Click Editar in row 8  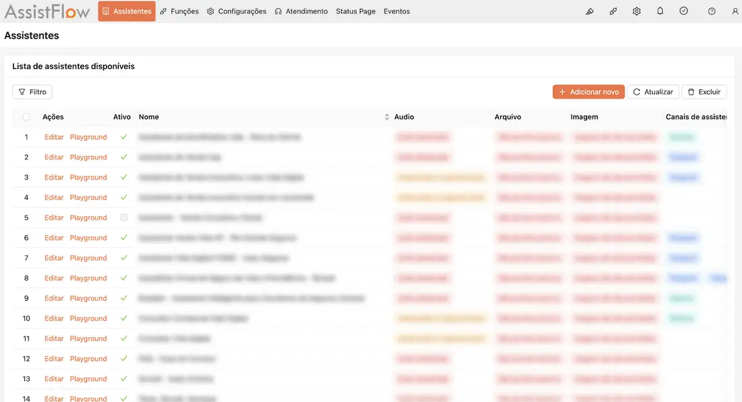54,278
